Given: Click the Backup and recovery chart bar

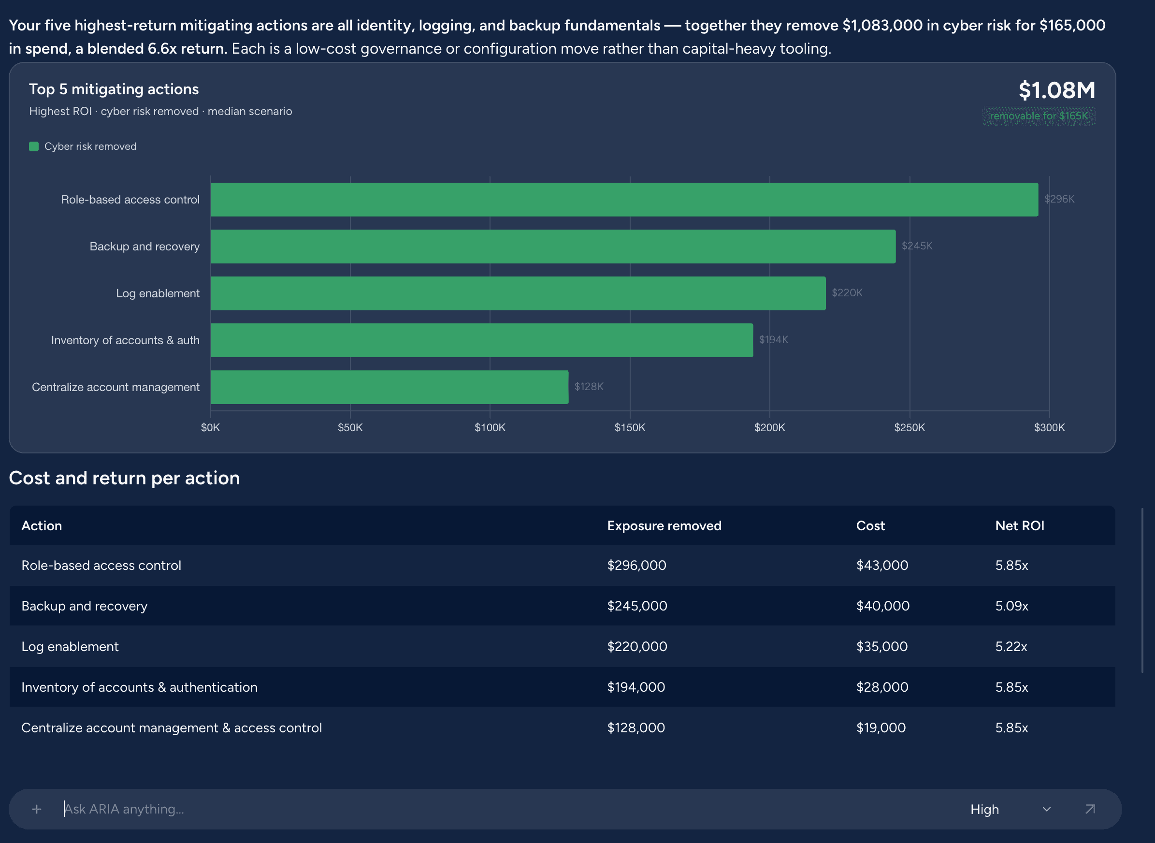Looking at the screenshot, I should 553,247.
